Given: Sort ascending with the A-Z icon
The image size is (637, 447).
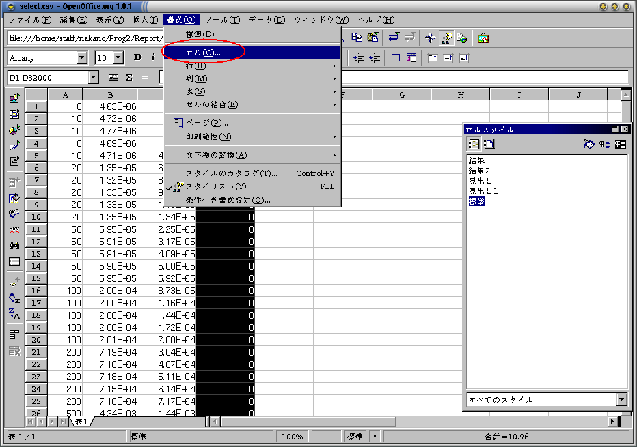Looking at the screenshot, I should coord(14,298).
